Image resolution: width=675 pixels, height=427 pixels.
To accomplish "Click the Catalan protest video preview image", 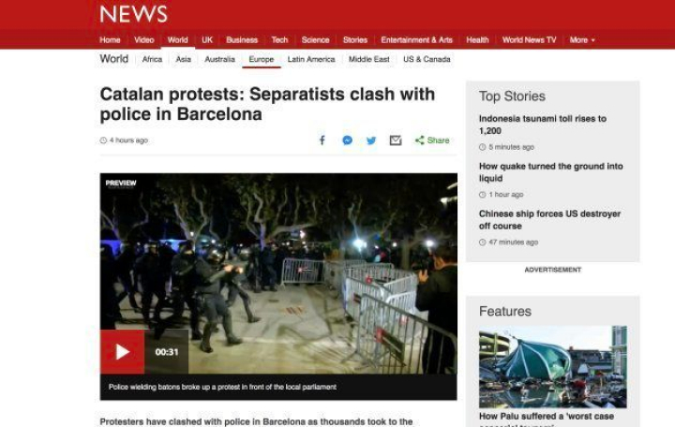I will pyautogui.click(x=278, y=273).
